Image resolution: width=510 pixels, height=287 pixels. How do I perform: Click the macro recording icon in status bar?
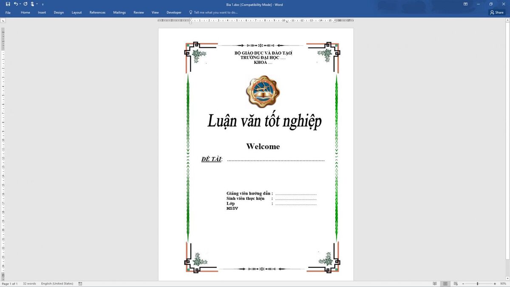click(x=80, y=284)
